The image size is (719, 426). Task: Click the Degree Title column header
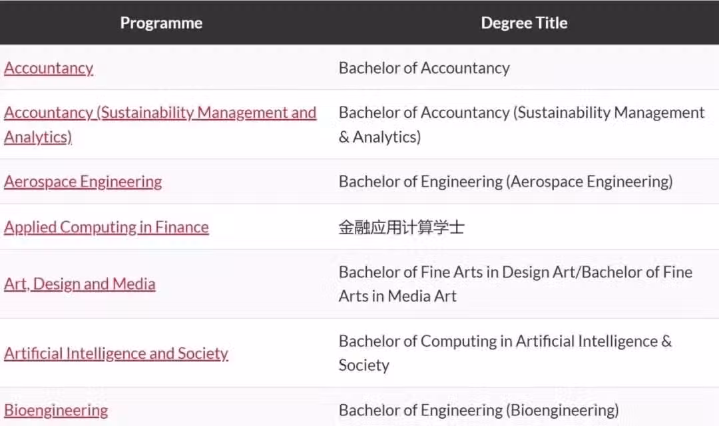coord(524,23)
